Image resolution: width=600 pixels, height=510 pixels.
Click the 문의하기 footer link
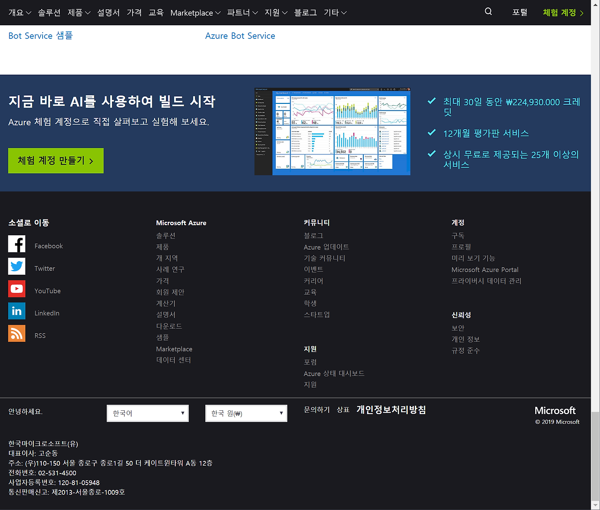click(317, 409)
